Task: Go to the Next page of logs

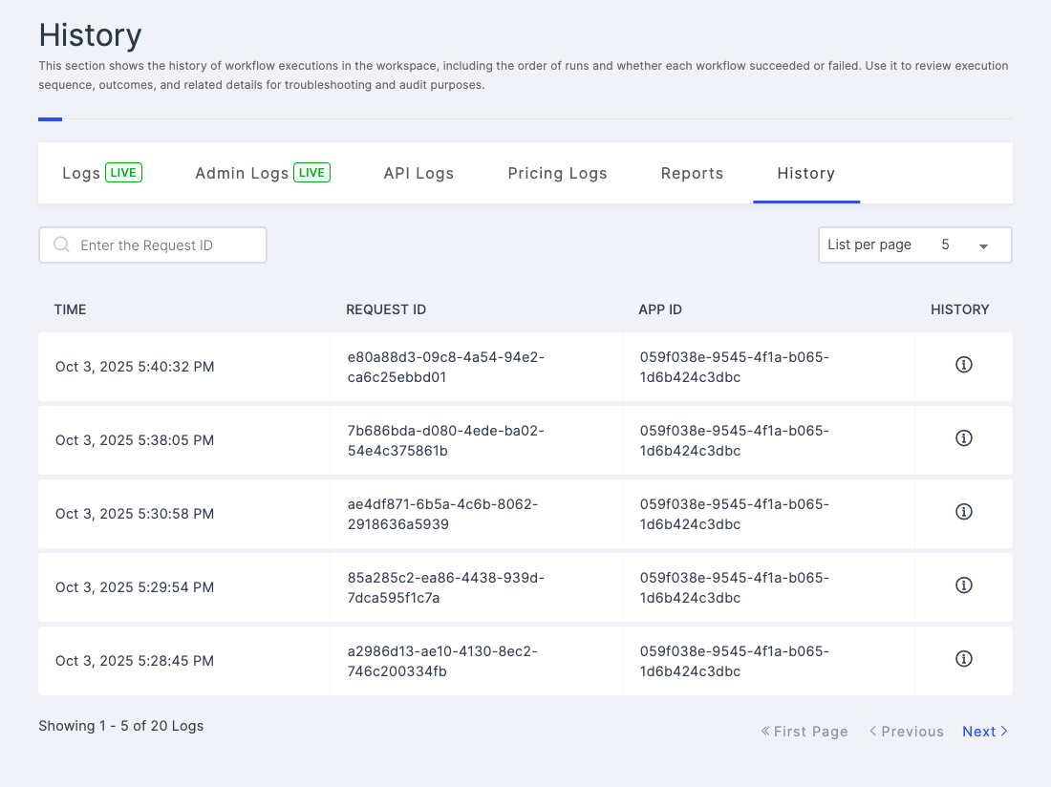Action: tap(984, 732)
